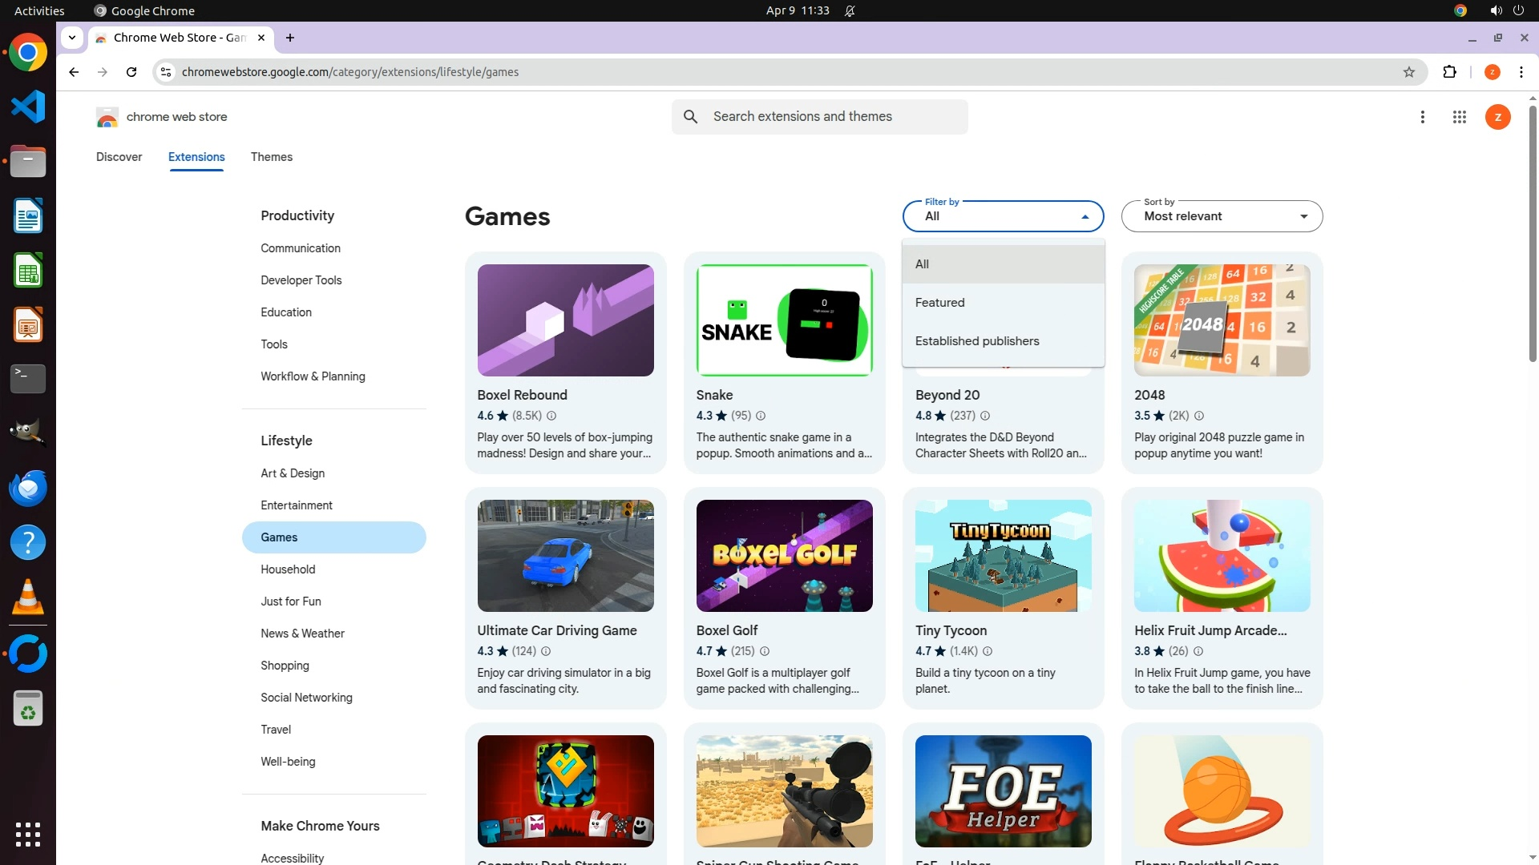The height and width of the screenshot is (865, 1539).
Task: Open the web store three-dot menu
Action: click(1422, 117)
